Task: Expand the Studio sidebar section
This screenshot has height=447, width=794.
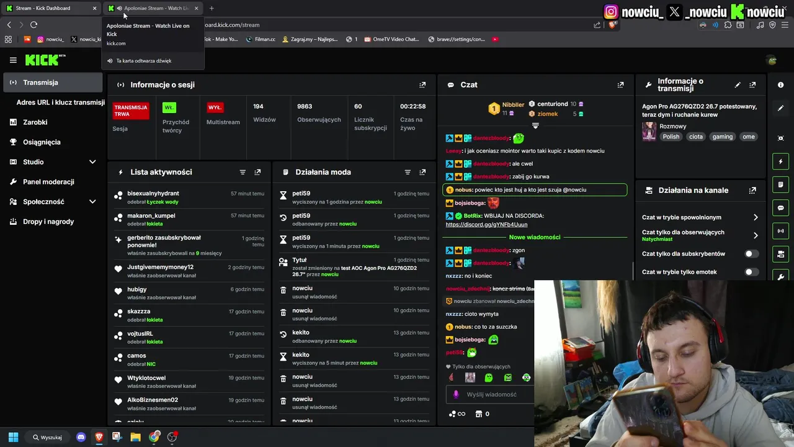Action: [92, 162]
